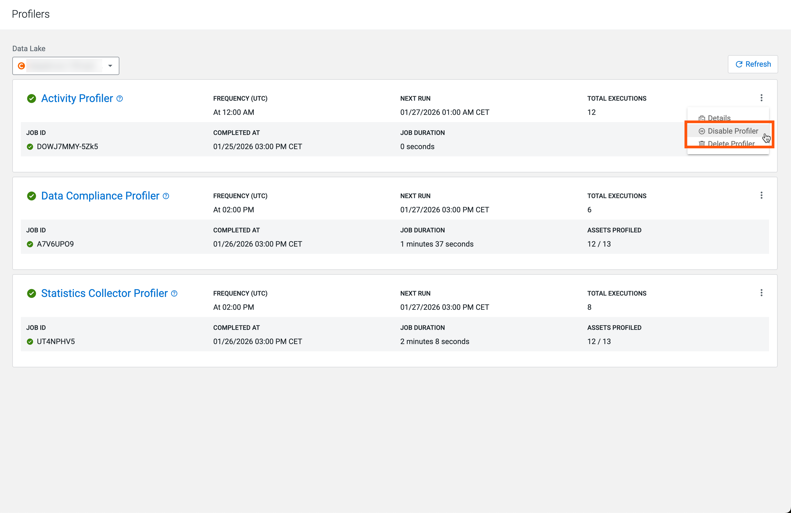The image size is (791, 513).
Task: Open the Activity Profiler link
Action: [77, 99]
